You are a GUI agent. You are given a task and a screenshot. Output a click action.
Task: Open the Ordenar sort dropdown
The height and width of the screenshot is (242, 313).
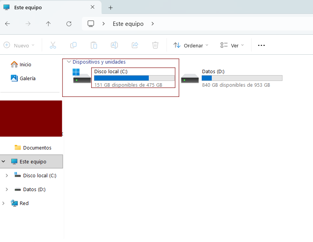191,45
